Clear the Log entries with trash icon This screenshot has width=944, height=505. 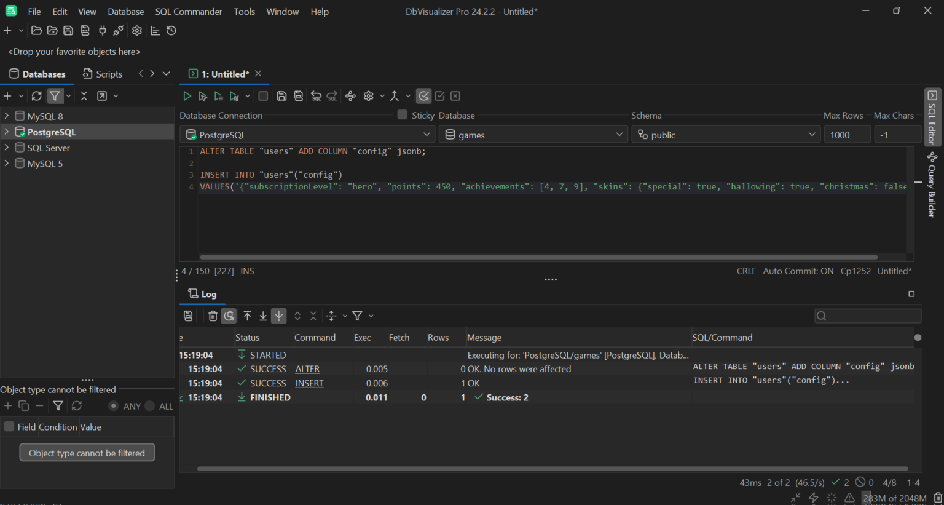tap(213, 316)
